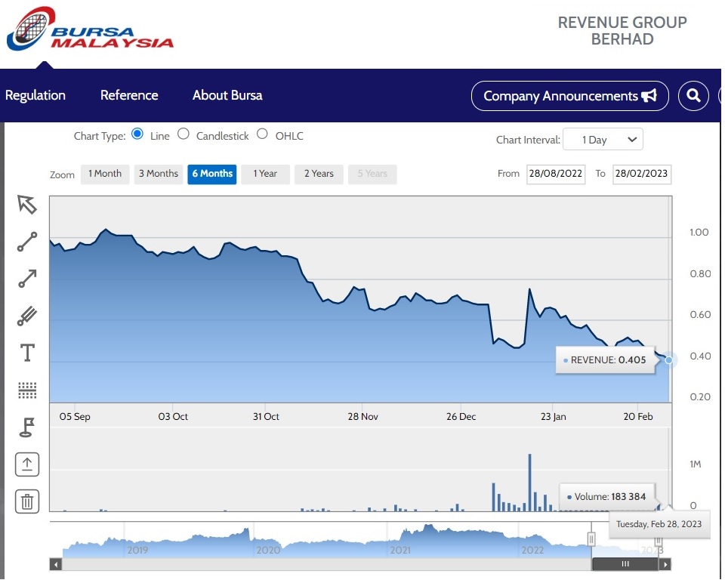Select the parallel channel drawing tool
725x580 pixels.
coord(27,316)
